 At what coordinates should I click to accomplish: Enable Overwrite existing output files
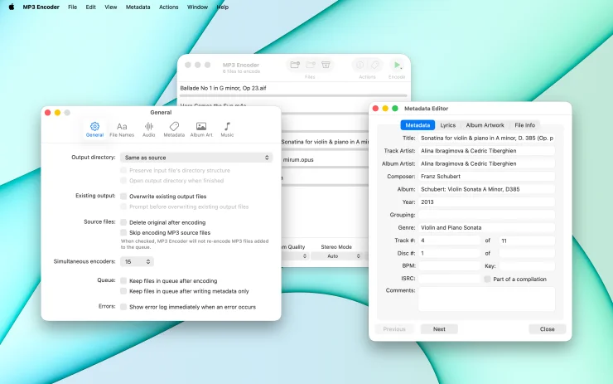[123, 196]
